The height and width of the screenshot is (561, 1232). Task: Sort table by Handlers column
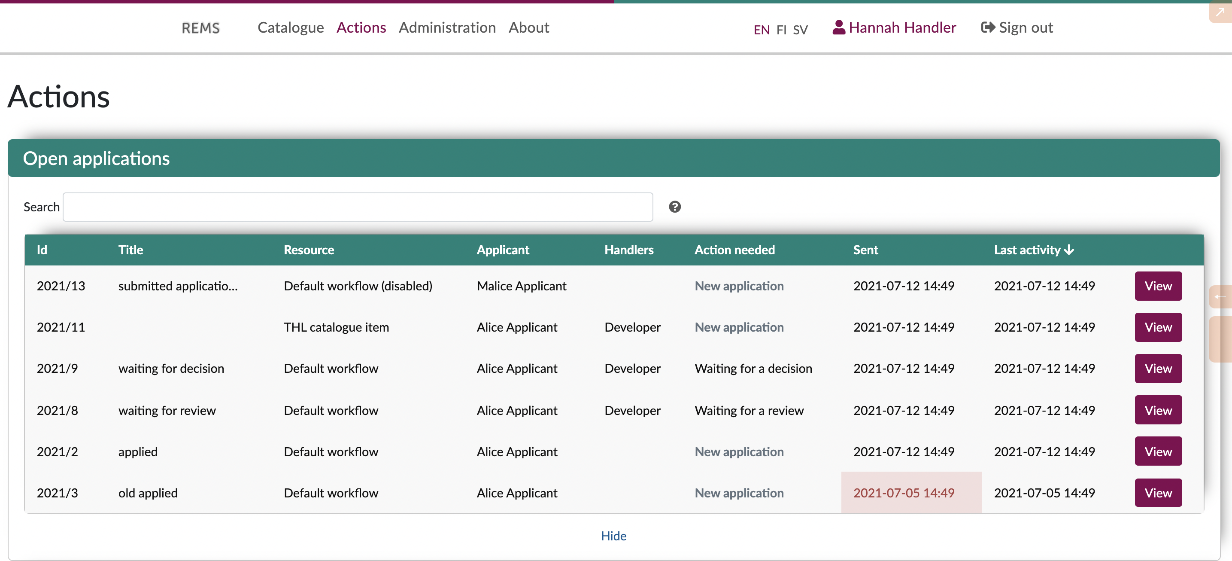[629, 250]
